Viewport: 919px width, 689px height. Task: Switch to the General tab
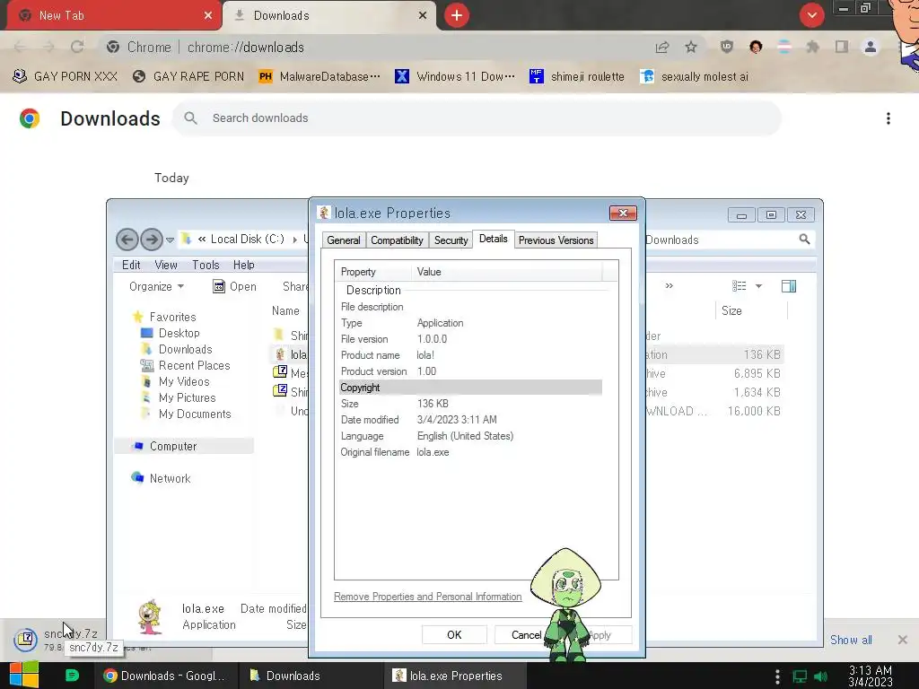pyautogui.click(x=344, y=240)
